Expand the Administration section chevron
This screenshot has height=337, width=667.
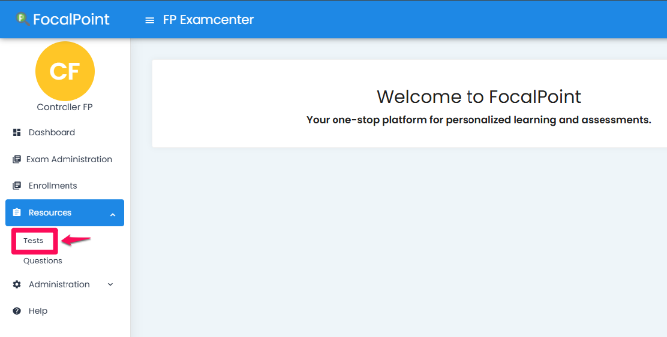point(110,284)
